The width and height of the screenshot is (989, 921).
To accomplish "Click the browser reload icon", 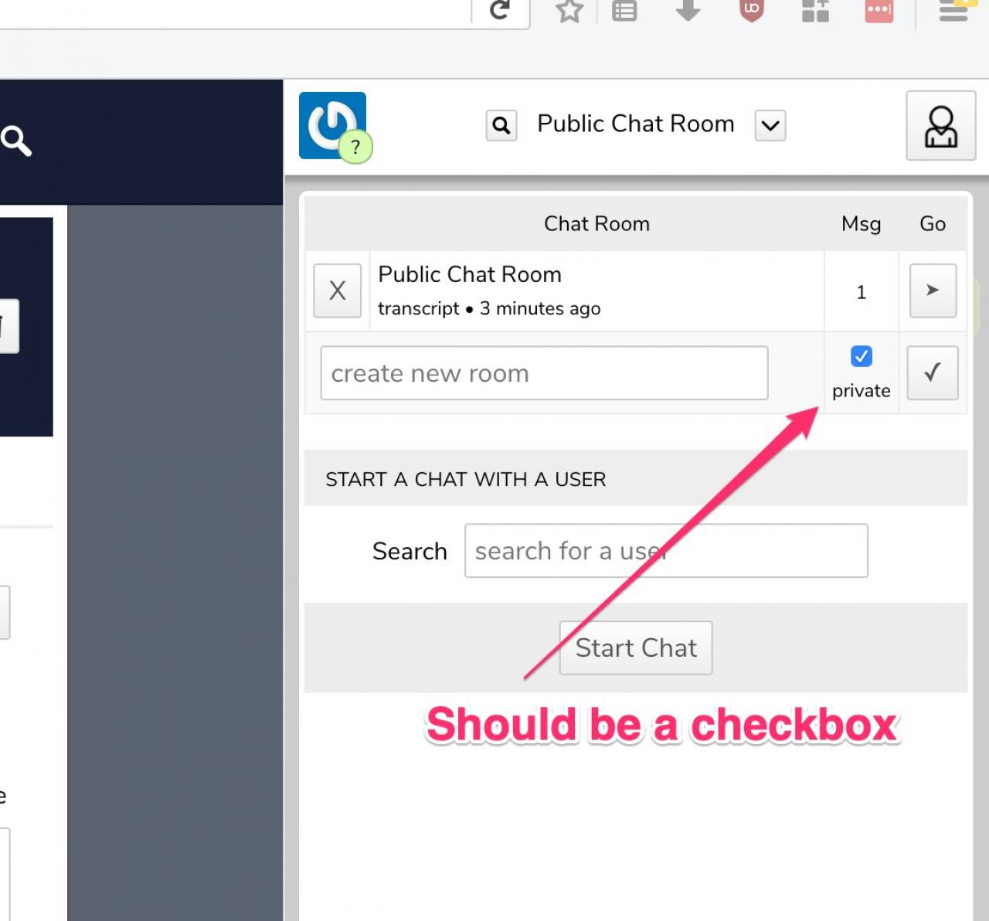I will click(x=500, y=9).
